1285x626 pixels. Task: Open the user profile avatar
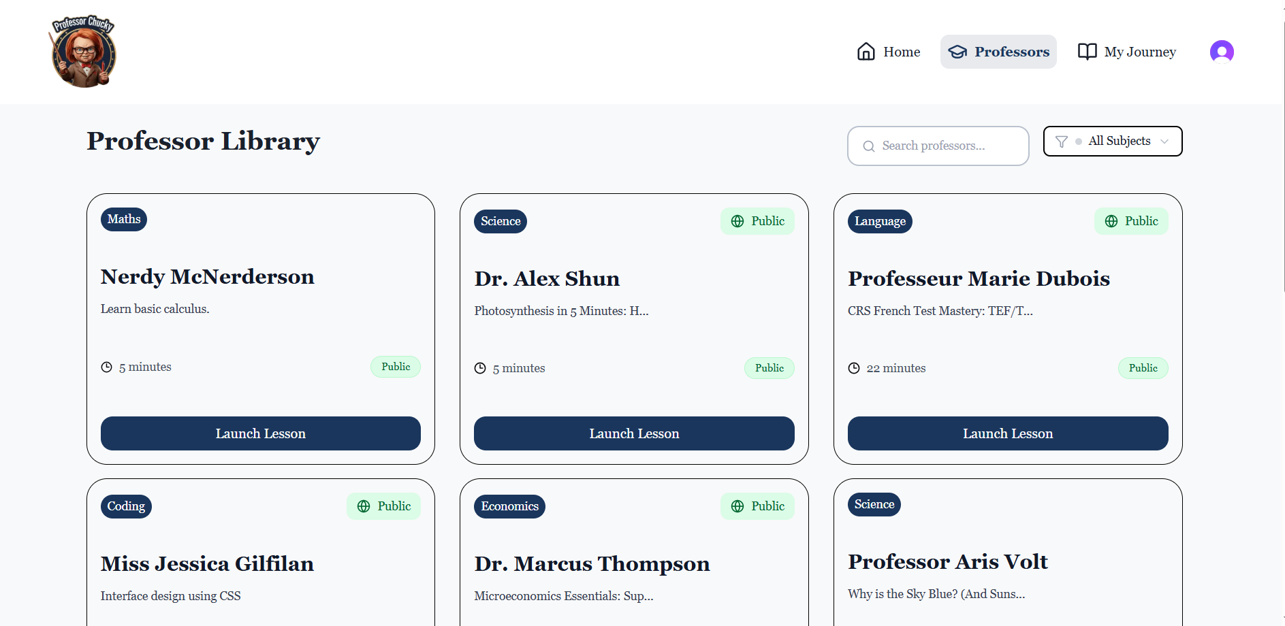(x=1222, y=51)
